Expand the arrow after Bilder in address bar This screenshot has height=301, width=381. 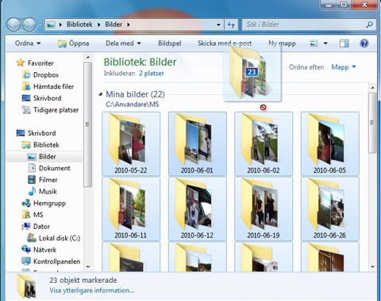[129, 25]
